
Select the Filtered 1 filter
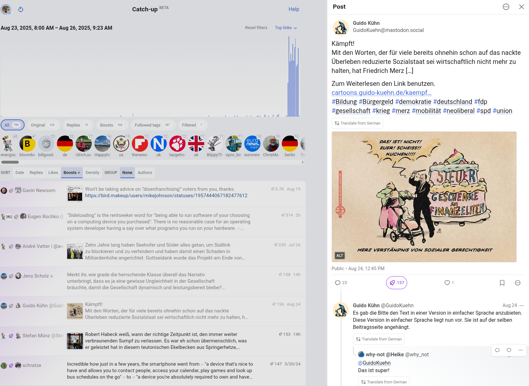[193, 125]
